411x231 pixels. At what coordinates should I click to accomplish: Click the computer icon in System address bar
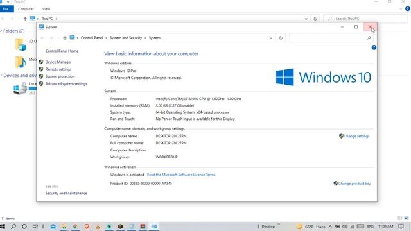(72, 37)
